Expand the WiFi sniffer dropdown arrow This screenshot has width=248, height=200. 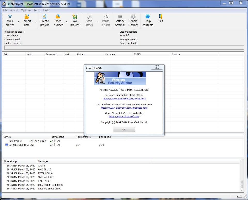(18, 21)
